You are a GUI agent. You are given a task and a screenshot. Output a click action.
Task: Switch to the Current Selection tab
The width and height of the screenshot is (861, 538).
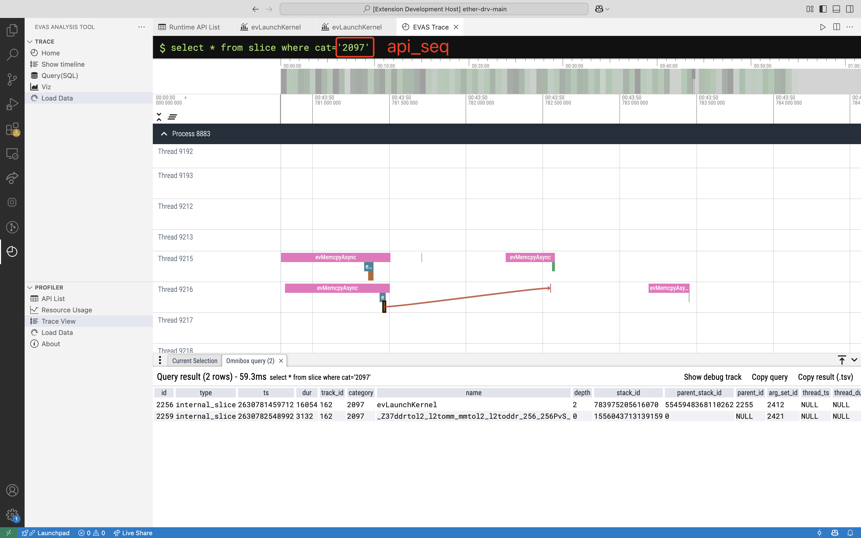[x=195, y=361]
